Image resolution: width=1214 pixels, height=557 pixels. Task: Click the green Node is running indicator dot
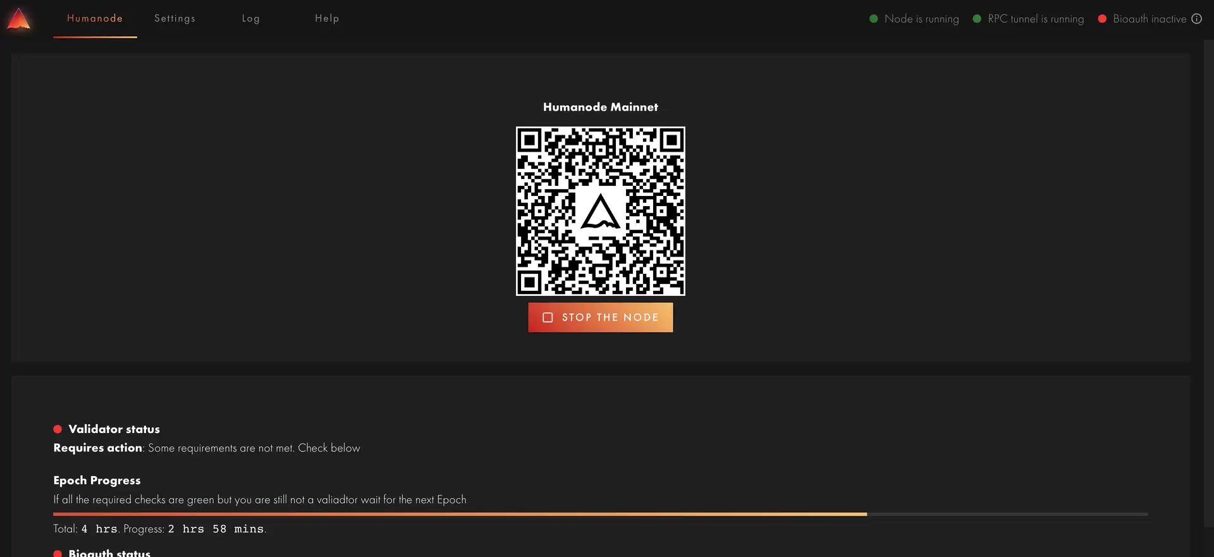pyautogui.click(x=873, y=19)
